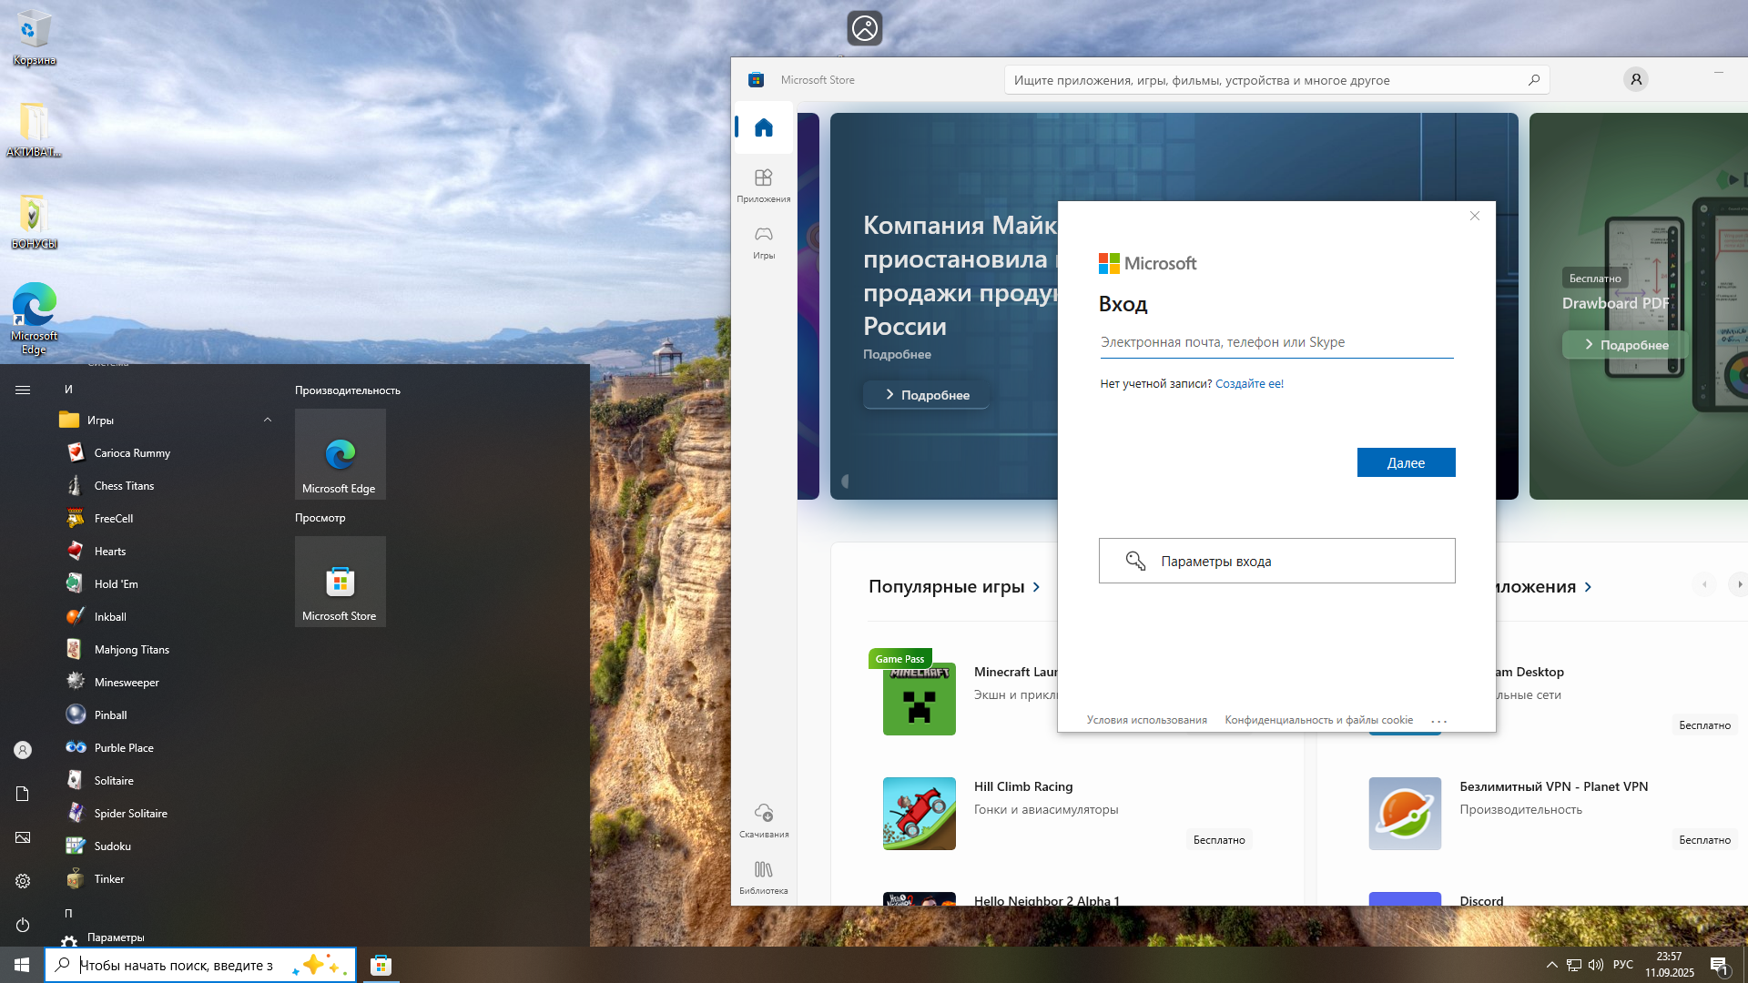Expand the Start menu hamburger button
The image size is (1748, 983).
coord(23,390)
